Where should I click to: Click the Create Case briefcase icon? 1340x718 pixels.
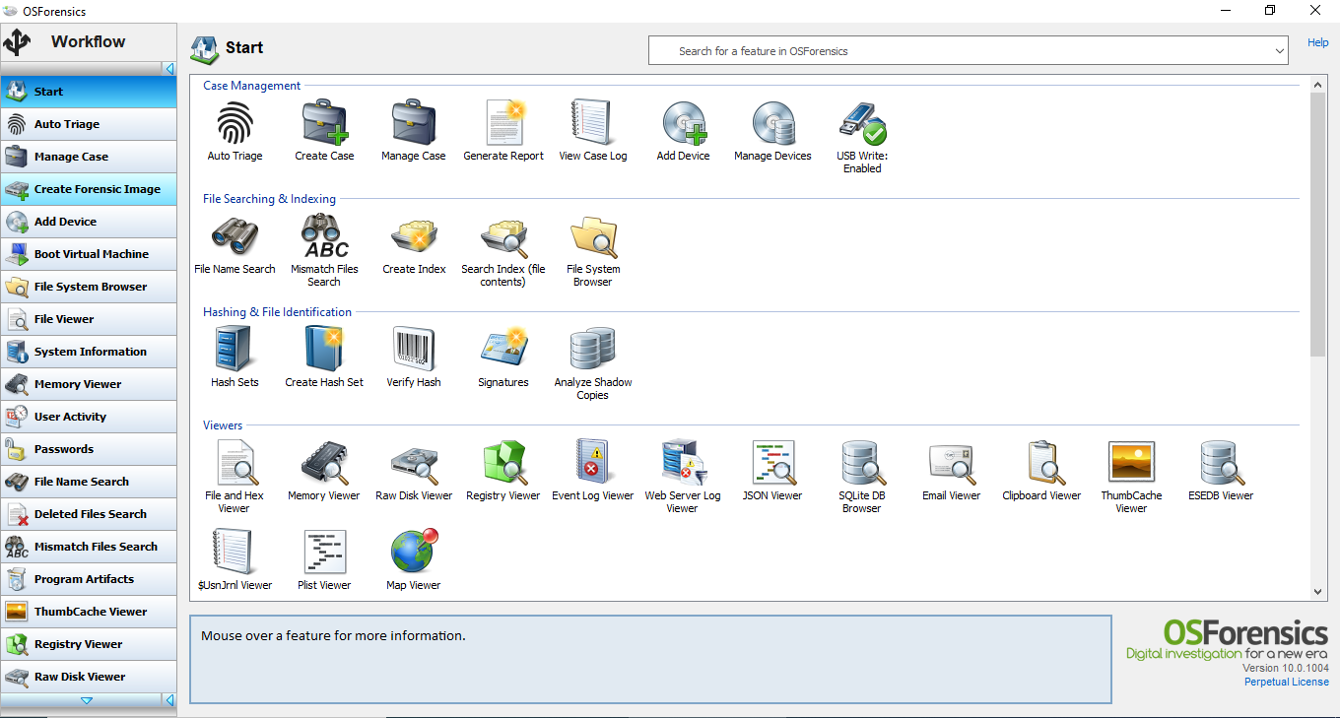coord(324,124)
